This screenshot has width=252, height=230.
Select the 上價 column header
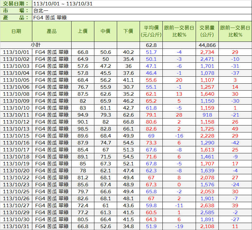pyautogui.click(x=83, y=31)
